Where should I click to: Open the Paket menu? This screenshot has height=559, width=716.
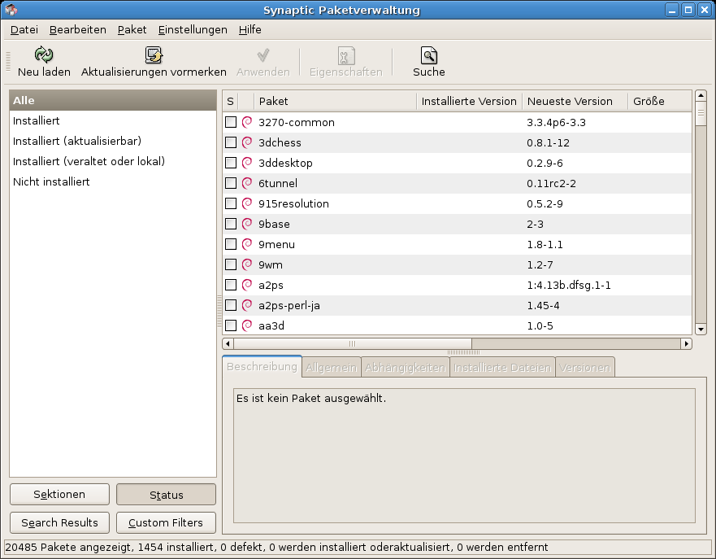point(132,30)
